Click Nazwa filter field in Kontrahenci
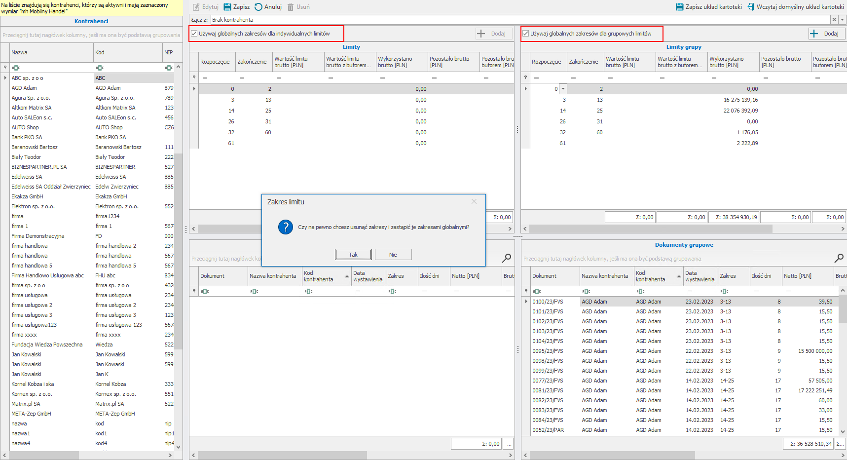Screen dimensions: 847x460 pos(52,68)
